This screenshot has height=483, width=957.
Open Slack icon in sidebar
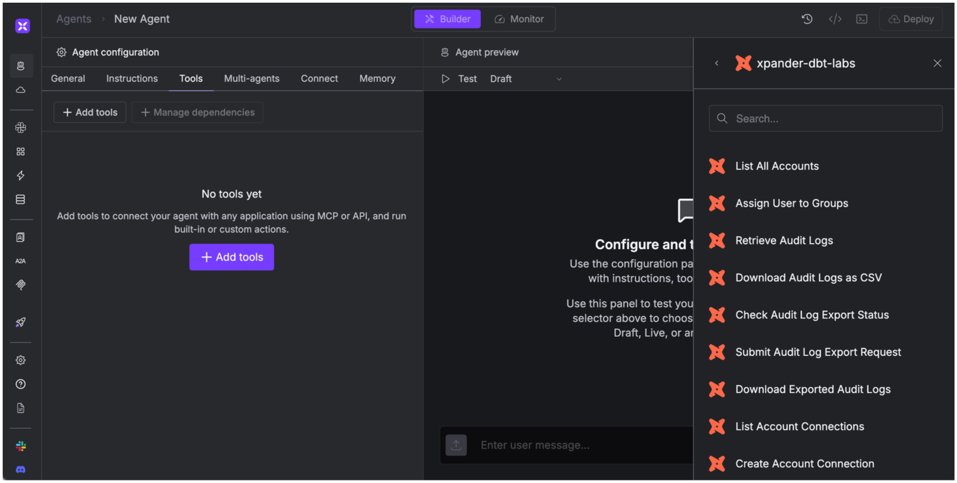pyautogui.click(x=21, y=446)
